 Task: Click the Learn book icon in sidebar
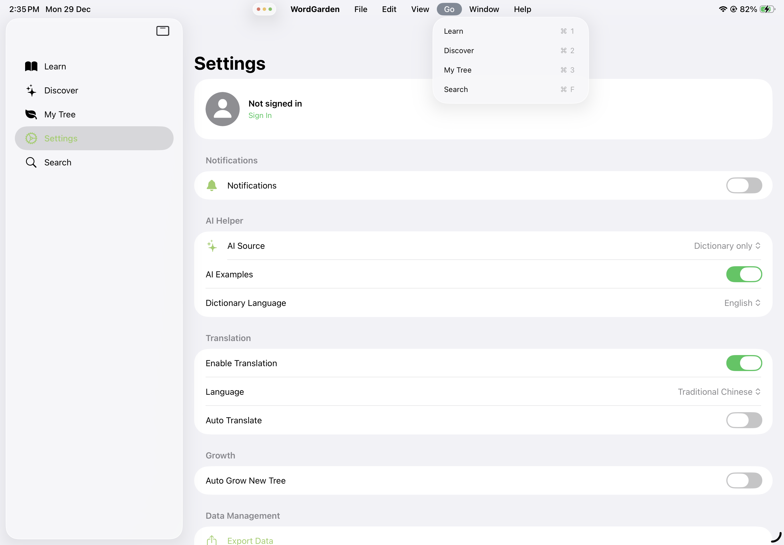31,66
